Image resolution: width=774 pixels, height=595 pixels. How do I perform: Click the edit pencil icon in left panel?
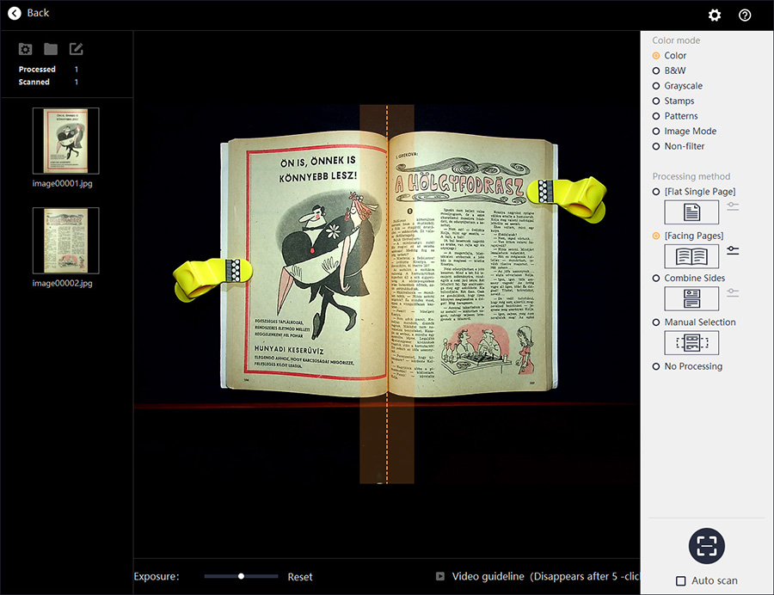[x=76, y=48]
